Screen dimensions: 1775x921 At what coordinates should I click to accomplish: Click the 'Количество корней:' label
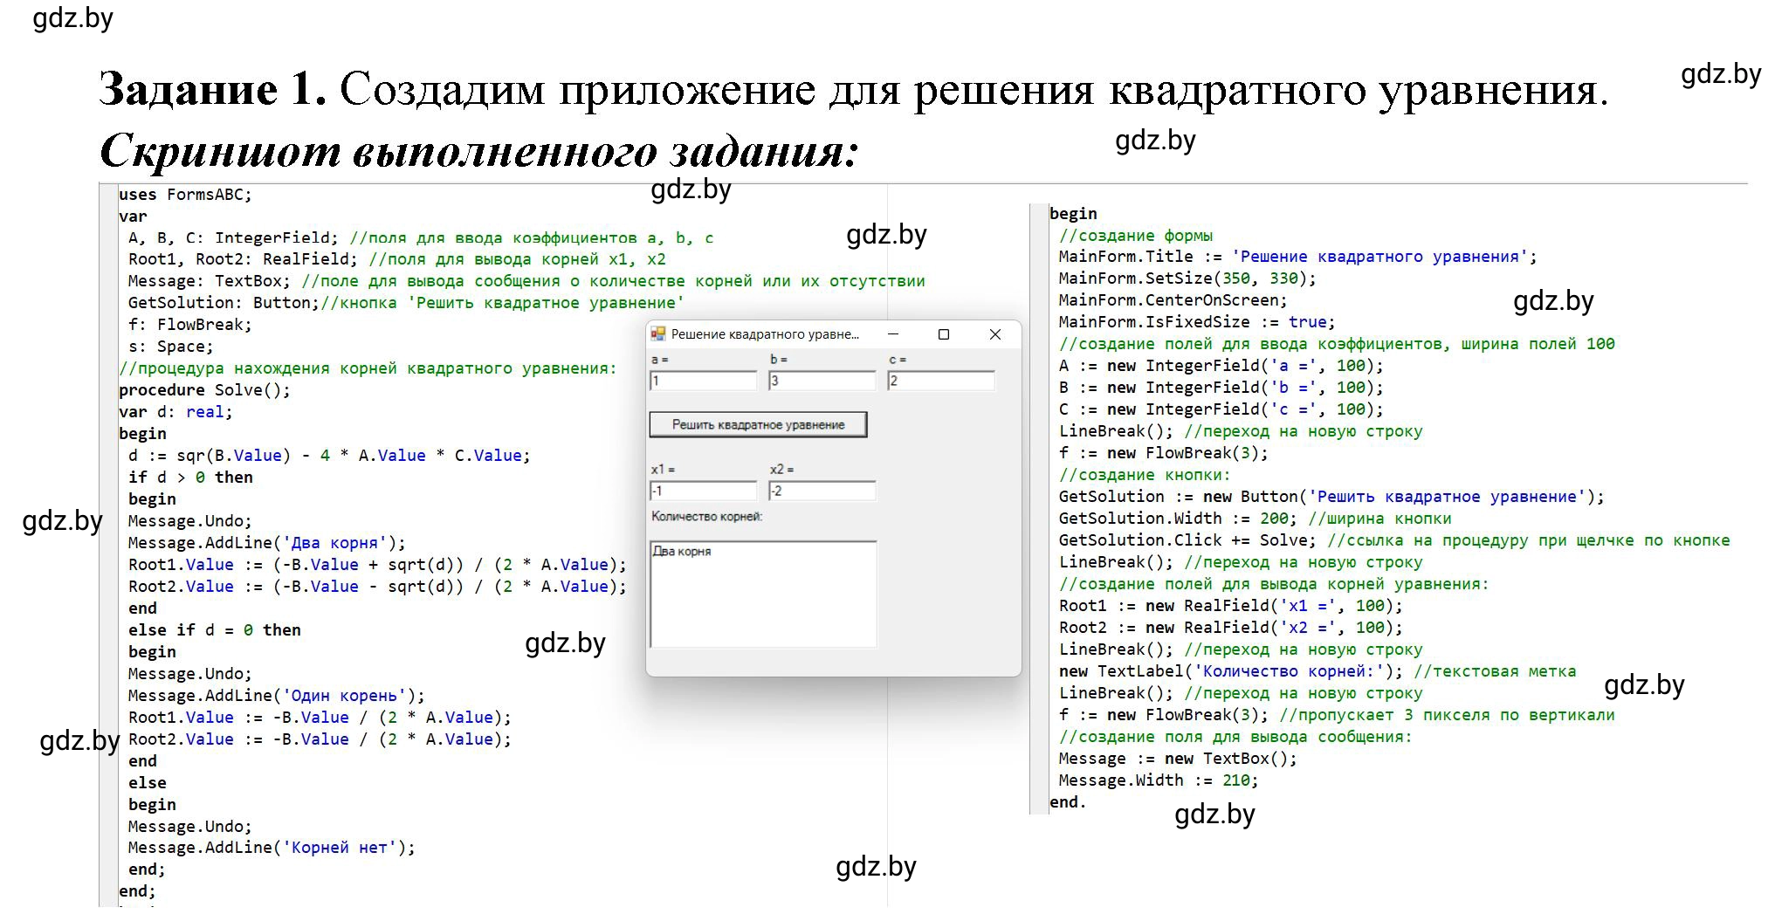tap(707, 517)
